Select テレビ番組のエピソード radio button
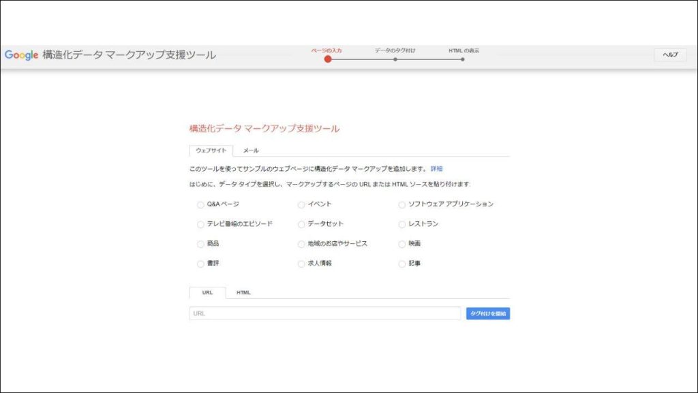 pos(200,224)
